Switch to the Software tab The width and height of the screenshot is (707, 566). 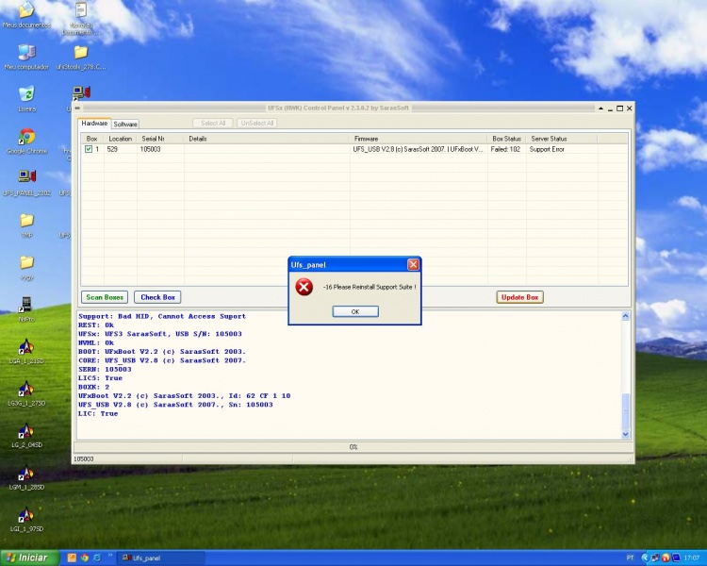(125, 125)
